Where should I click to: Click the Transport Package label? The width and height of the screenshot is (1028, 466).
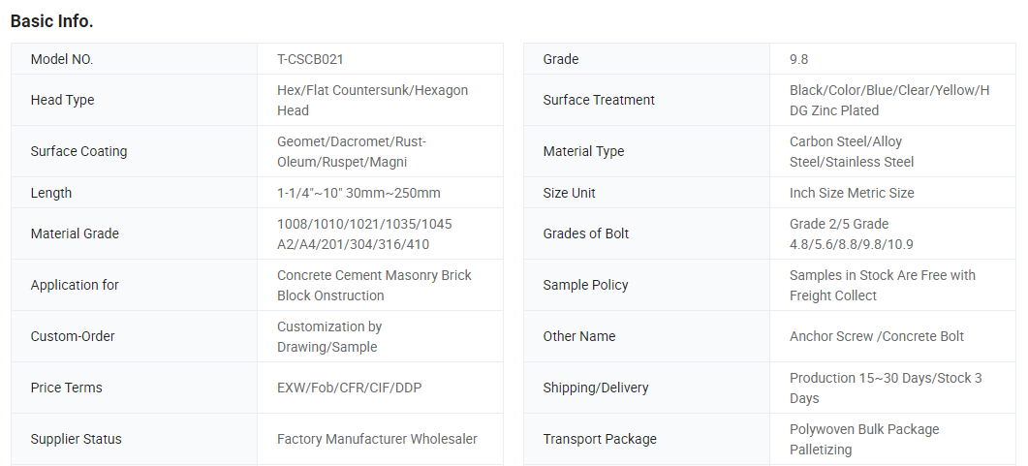(x=600, y=439)
